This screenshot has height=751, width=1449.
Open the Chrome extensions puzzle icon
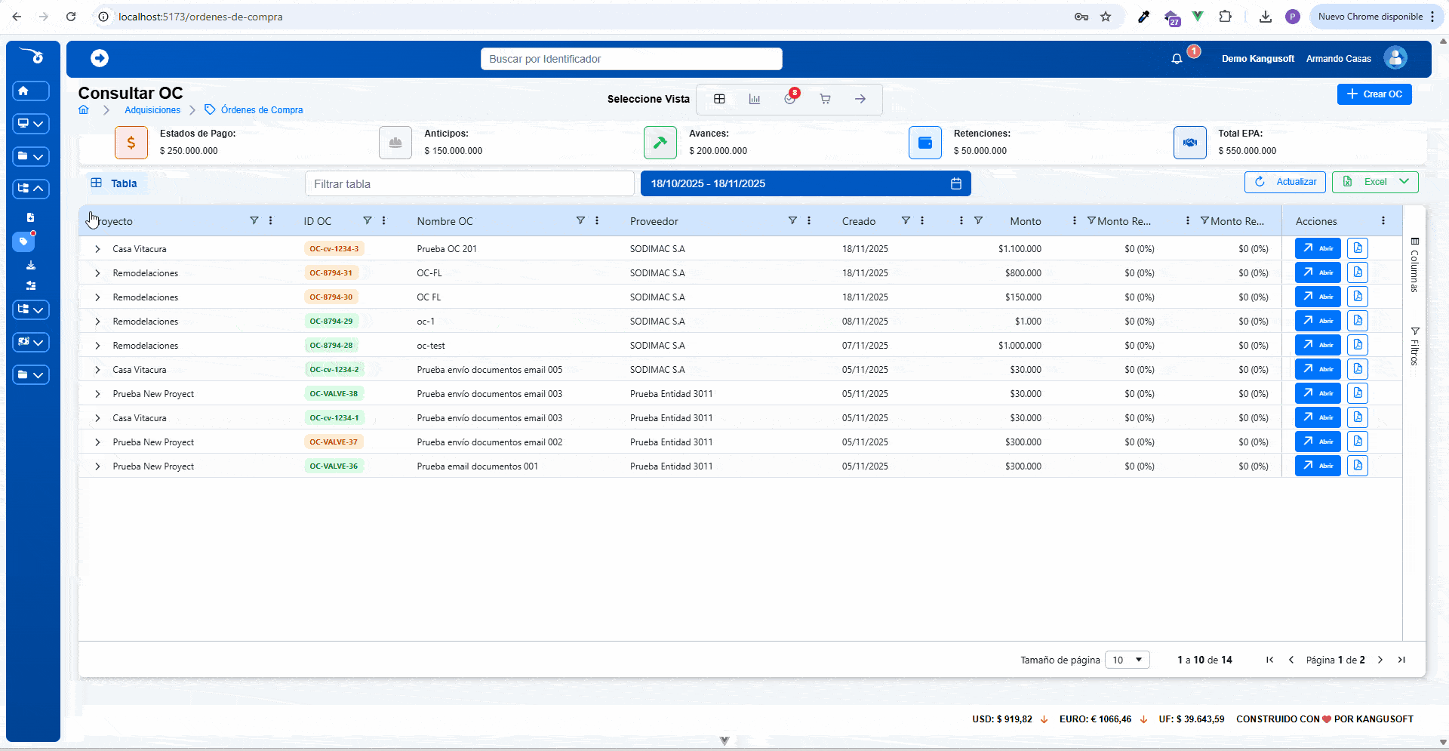point(1226,16)
